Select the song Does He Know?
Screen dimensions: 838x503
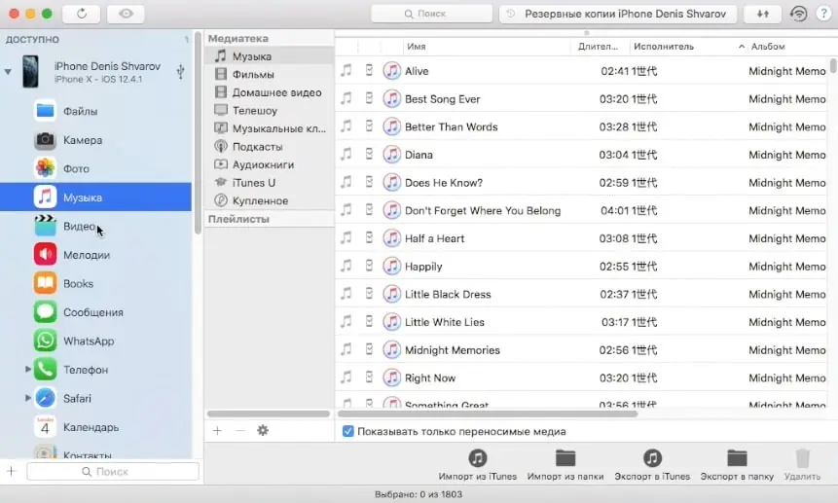pos(581,182)
